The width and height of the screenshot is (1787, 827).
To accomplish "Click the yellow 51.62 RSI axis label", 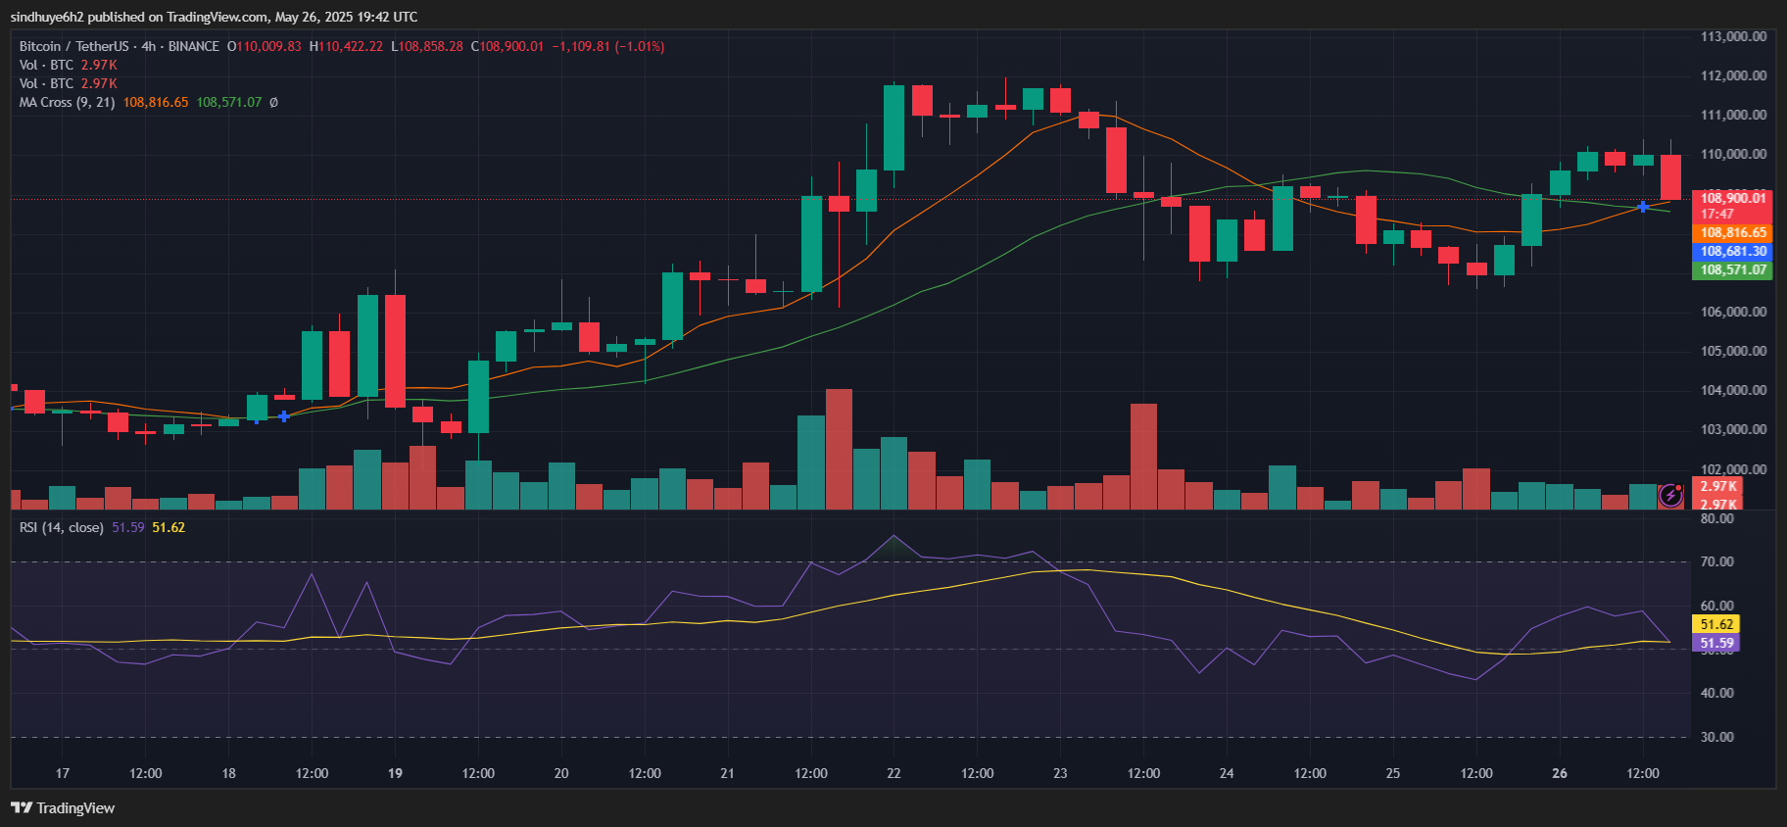I will point(1715,624).
